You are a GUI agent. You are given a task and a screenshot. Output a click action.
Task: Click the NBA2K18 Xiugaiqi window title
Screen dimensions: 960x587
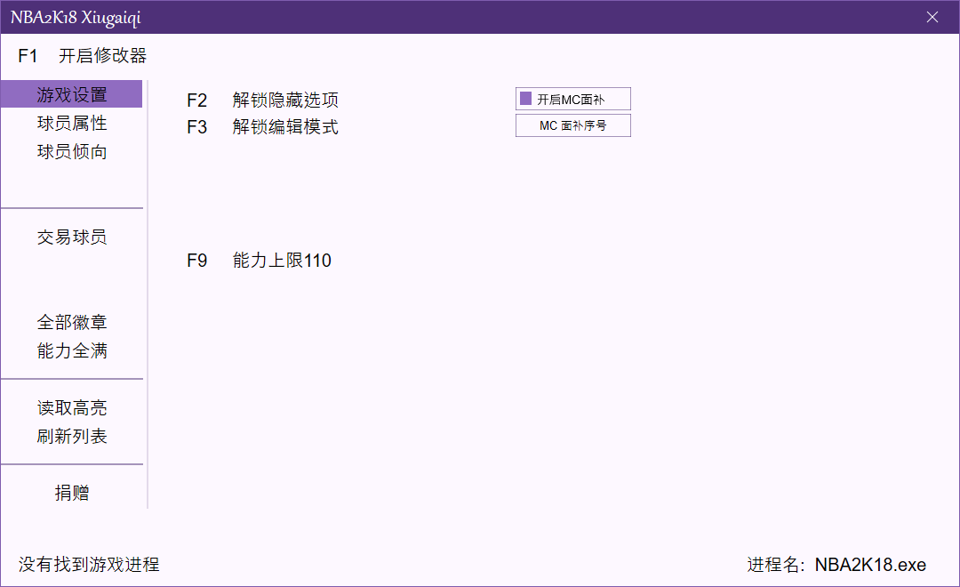point(76,18)
